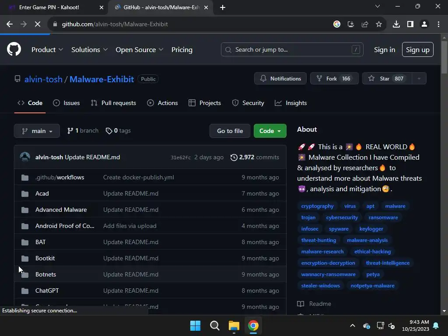Open Chrome three-dot menu
The width and height of the screenshot is (448, 336).
coord(438,24)
